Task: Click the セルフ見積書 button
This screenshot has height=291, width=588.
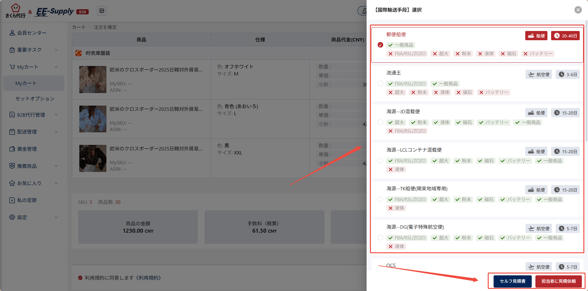Action: click(512, 281)
